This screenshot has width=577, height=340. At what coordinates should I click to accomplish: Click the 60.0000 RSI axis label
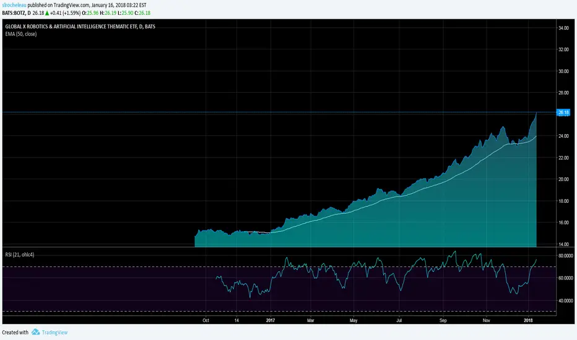[566, 278]
